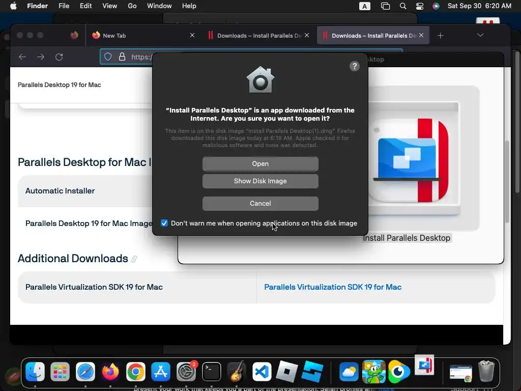
Task: Open Finder from the Dock
Action: point(35,371)
